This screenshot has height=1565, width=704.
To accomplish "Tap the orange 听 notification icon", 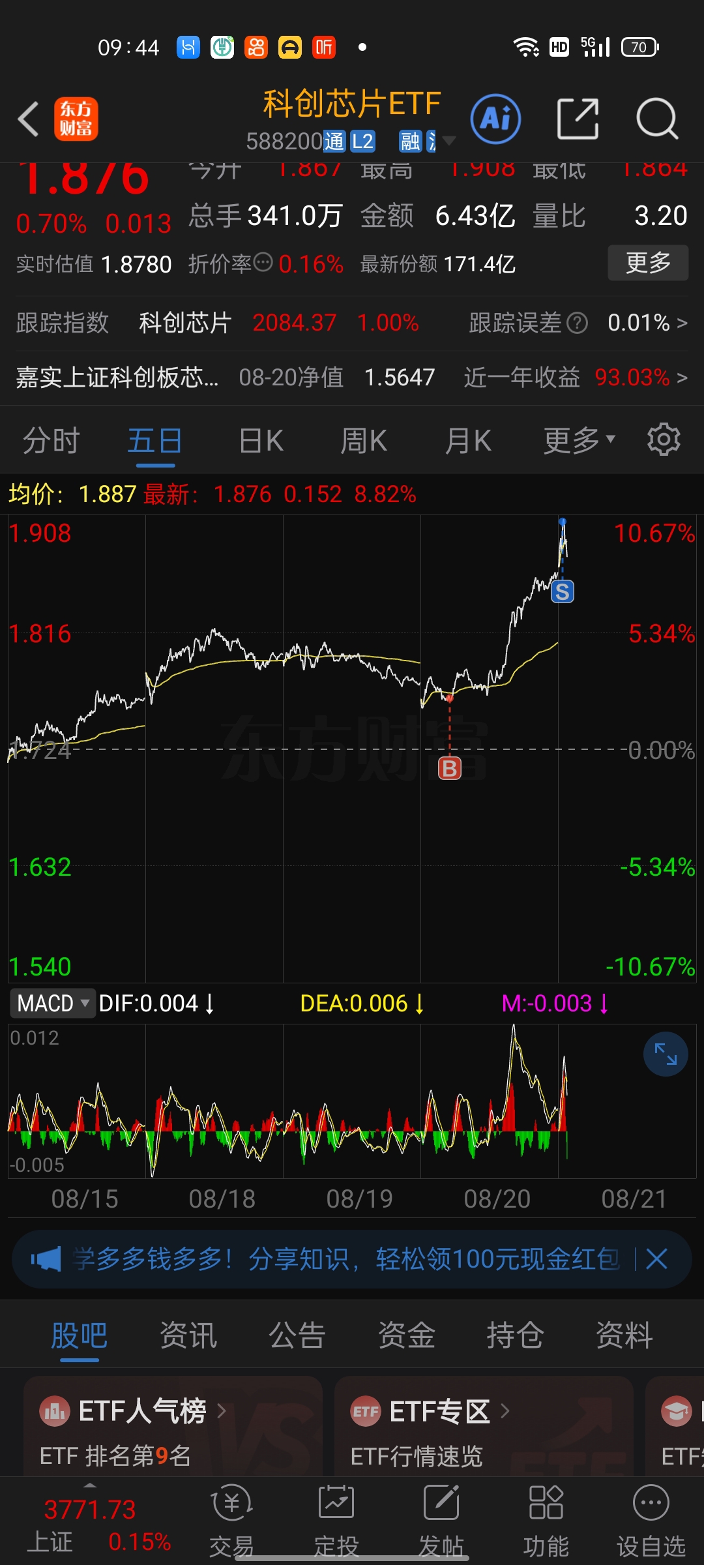I will pyautogui.click(x=324, y=47).
